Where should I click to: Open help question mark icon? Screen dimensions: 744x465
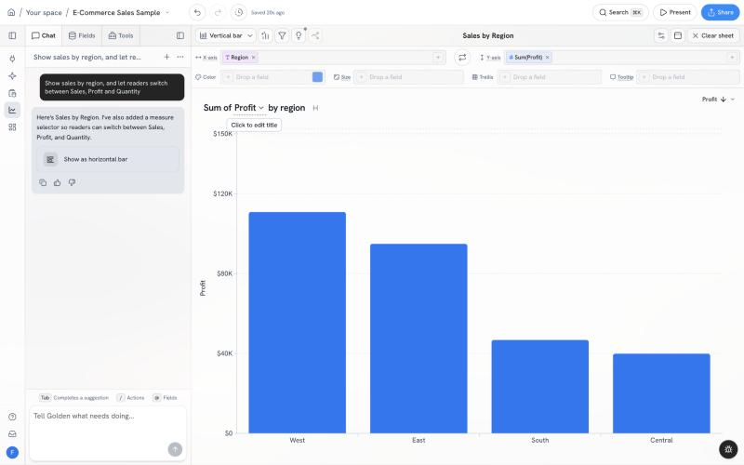tap(12, 417)
